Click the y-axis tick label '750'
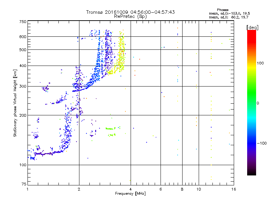The width and height of the screenshot is (275, 206). (23, 22)
